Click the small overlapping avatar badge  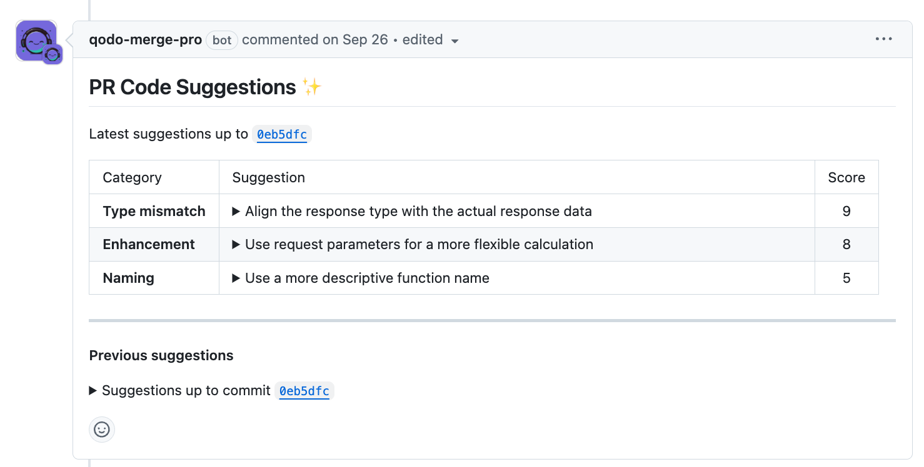pyautogui.click(x=53, y=55)
